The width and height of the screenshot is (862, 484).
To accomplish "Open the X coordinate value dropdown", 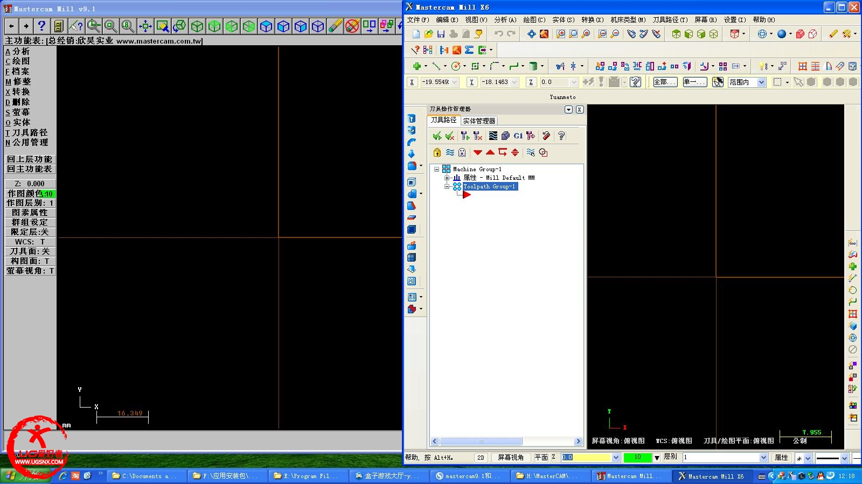I will 455,82.
